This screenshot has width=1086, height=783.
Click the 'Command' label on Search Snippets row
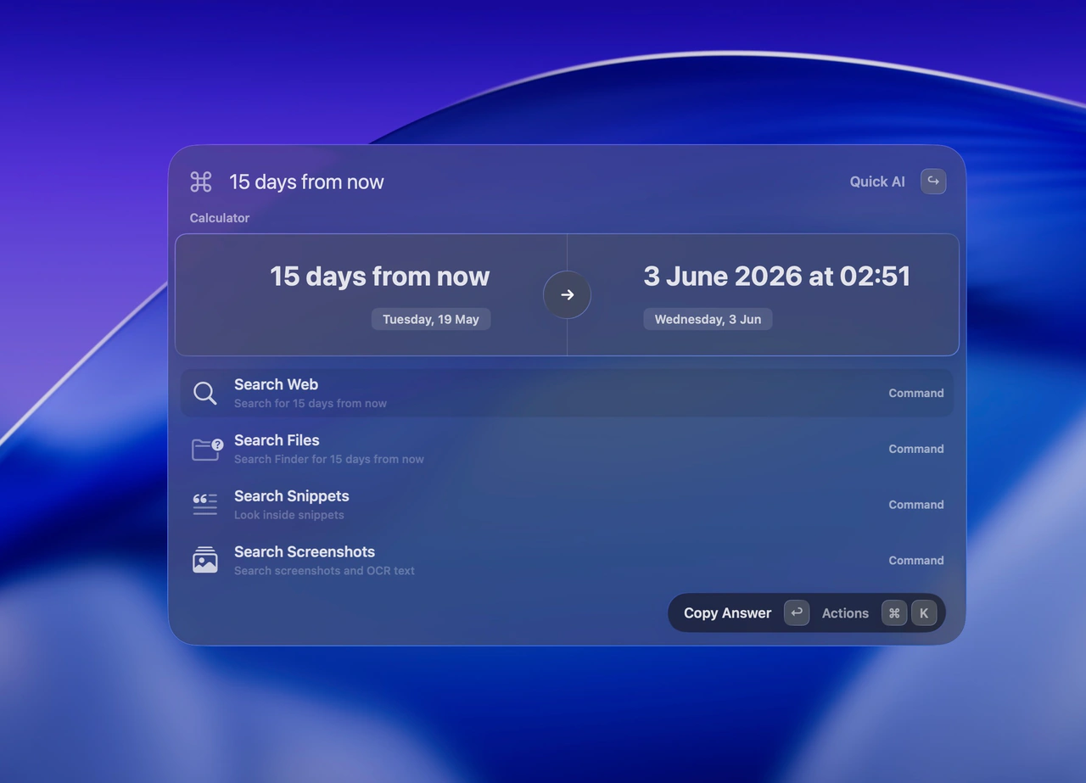coord(916,504)
